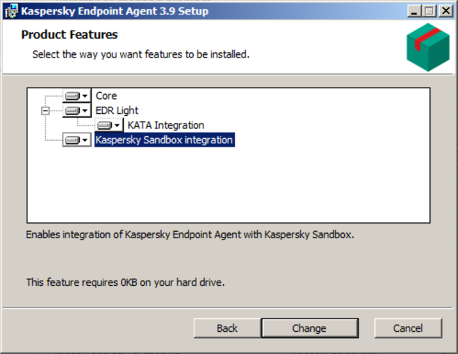
Task: Collapse the EDR Light tree node
Action: pos(45,111)
